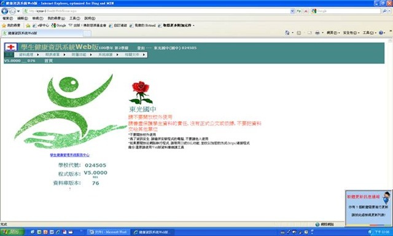The width and height of the screenshot is (393, 236).
Task: Click the red X Stop loading icon
Action: (x=306, y=11)
